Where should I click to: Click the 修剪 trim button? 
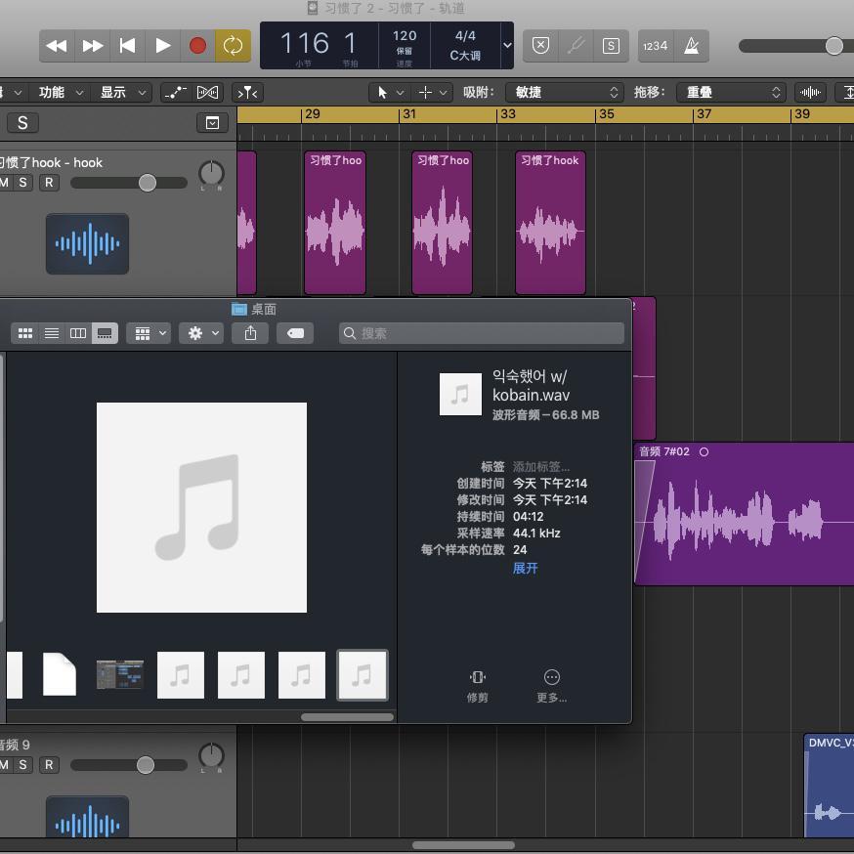477,685
